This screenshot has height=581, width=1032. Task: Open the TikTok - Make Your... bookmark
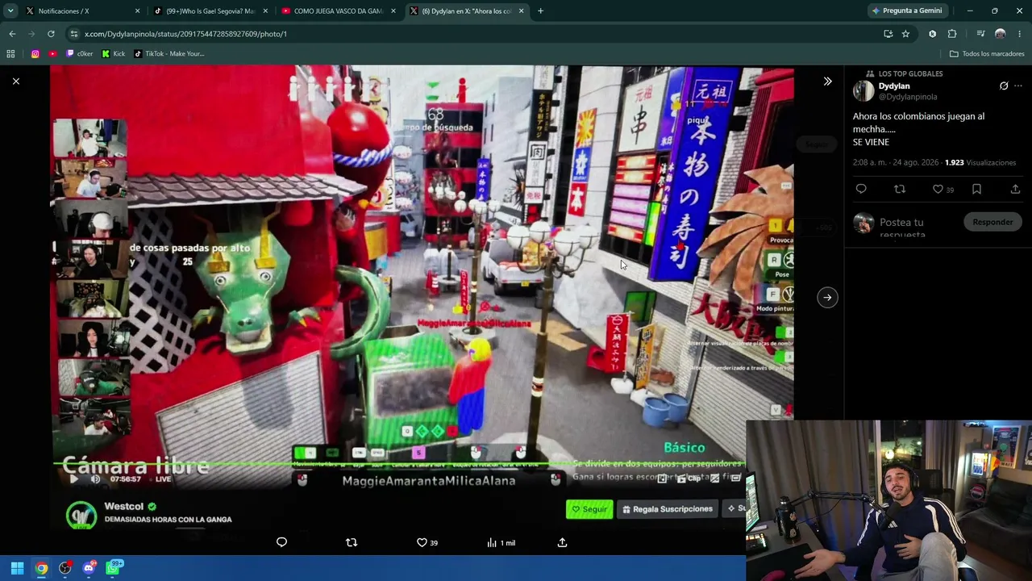tap(169, 54)
